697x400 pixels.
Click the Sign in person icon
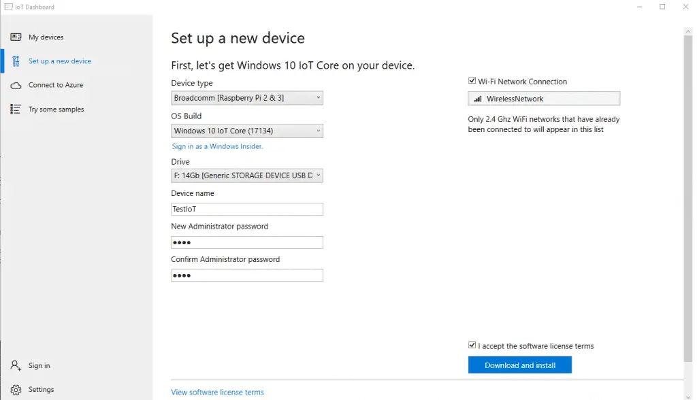(16, 365)
